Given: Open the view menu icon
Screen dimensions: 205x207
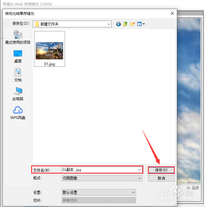Looking at the screenshot, I should coord(139,24).
